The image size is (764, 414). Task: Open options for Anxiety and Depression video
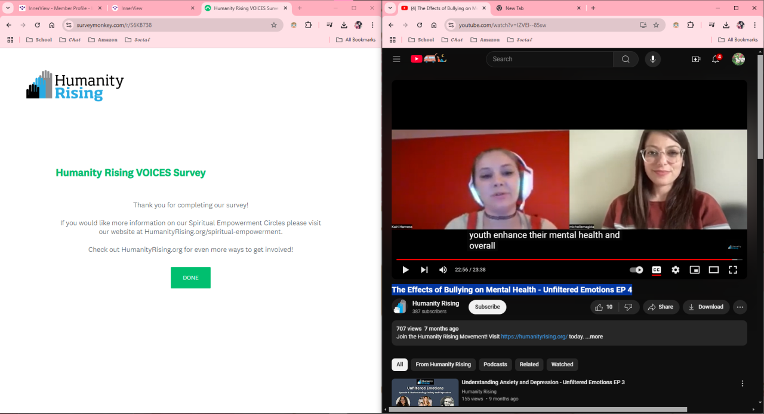(x=743, y=384)
